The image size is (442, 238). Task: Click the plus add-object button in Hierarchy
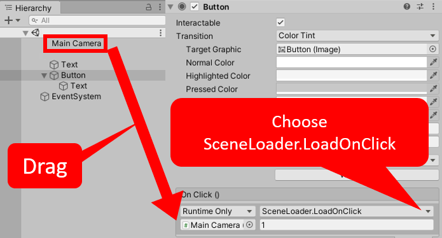(x=9, y=20)
